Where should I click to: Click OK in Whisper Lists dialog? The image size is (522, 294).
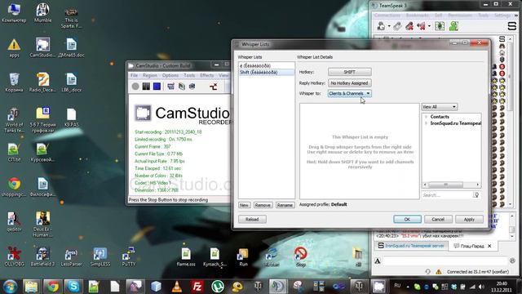click(x=407, y=220)
